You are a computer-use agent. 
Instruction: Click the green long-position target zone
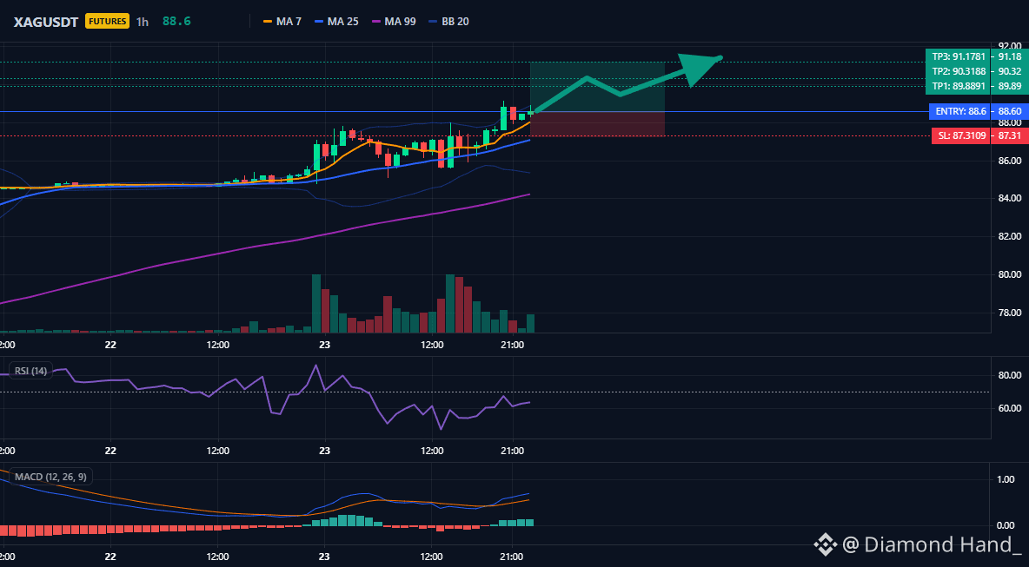click(597, 87)
